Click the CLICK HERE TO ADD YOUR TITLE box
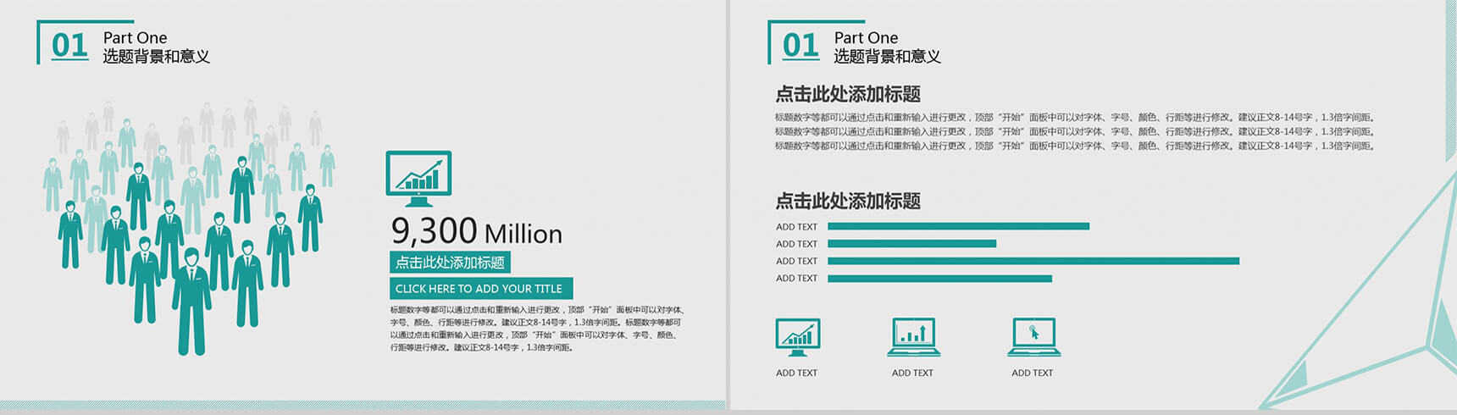 pyautogui.click(x=481, y=289)
